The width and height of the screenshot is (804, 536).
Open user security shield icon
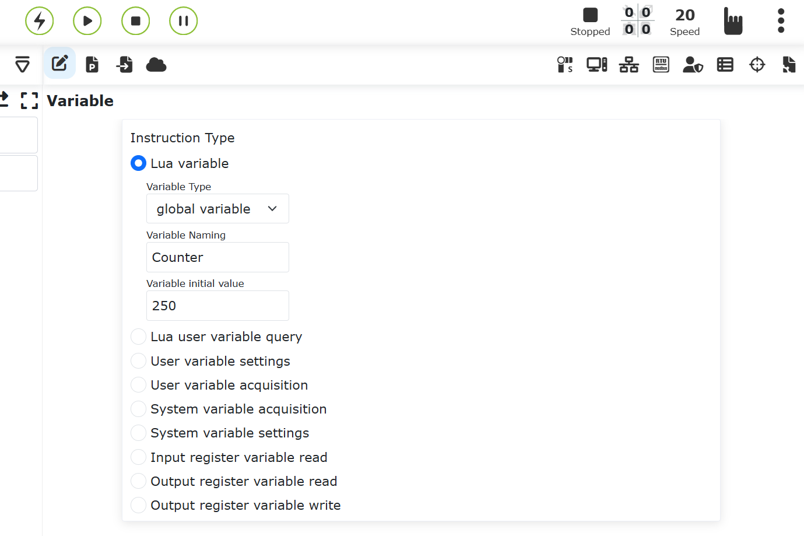click(x=693, y=65)
